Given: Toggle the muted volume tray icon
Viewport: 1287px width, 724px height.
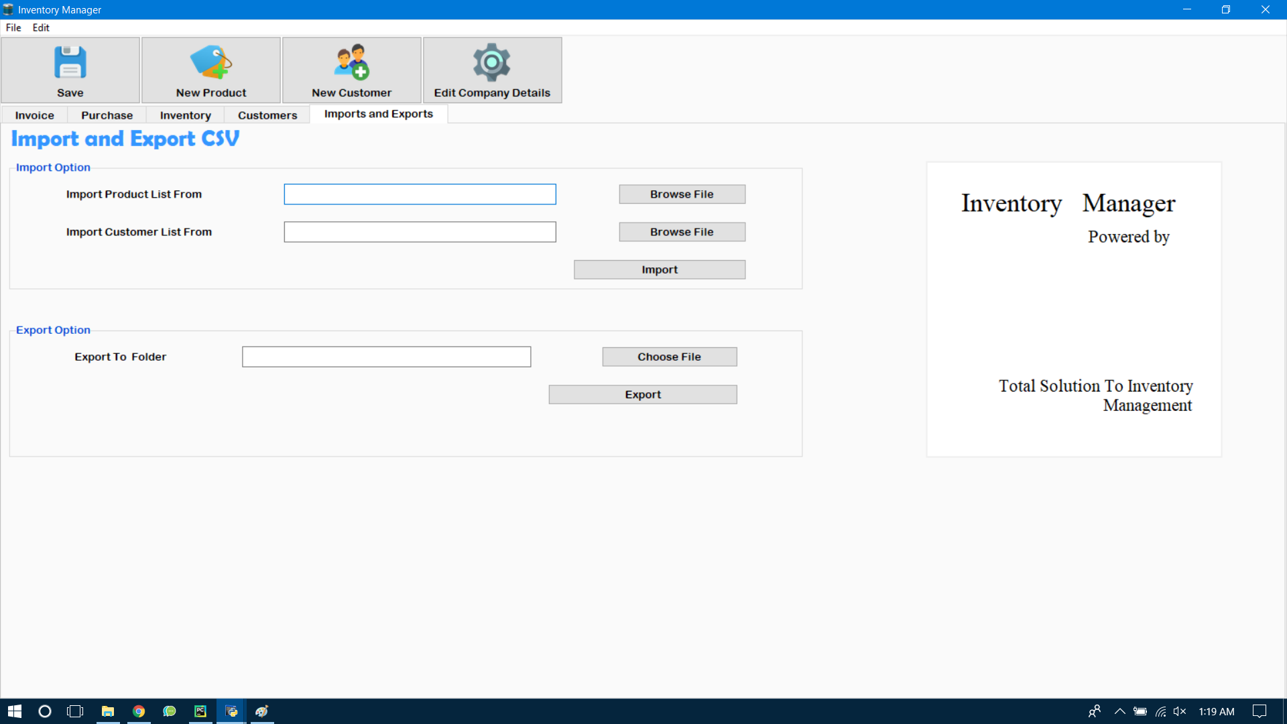Looking at the screenshot, I should pyautogui.click(x=1180, y=711).
